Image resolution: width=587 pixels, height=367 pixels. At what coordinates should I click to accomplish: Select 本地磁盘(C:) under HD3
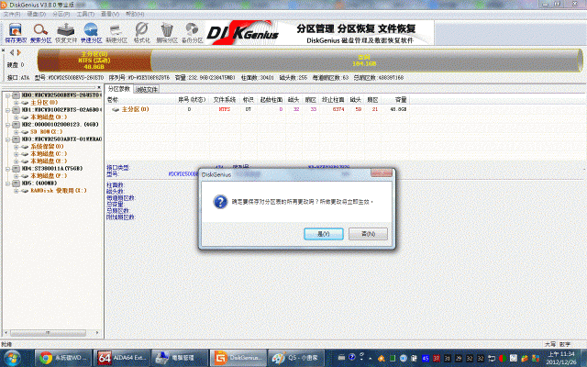49,154
